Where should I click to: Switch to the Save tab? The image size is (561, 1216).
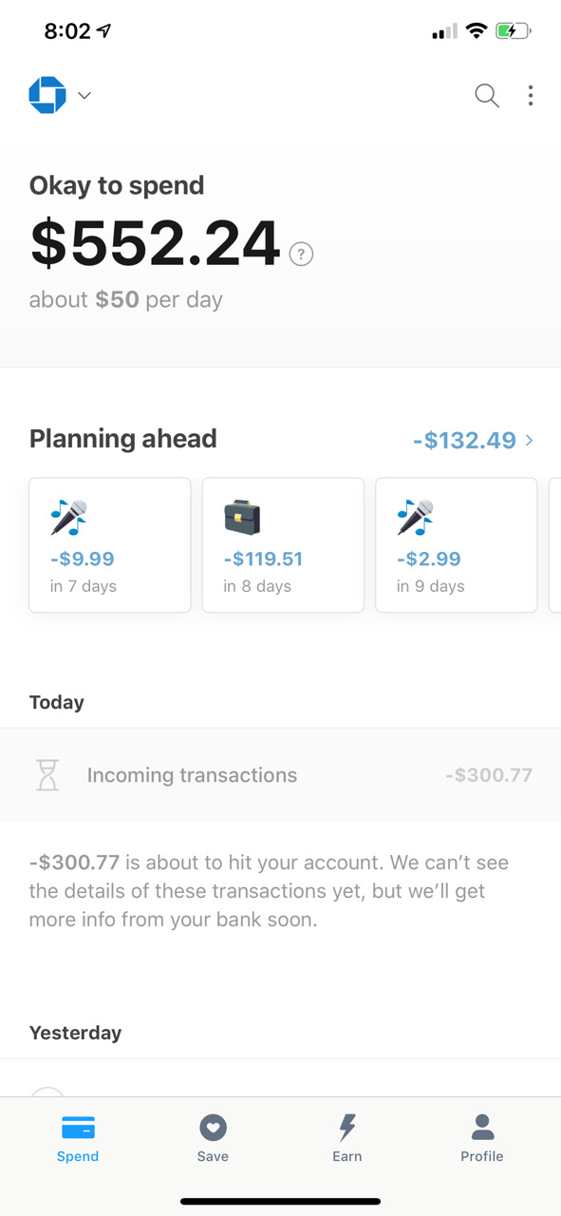coord(213,1139)
